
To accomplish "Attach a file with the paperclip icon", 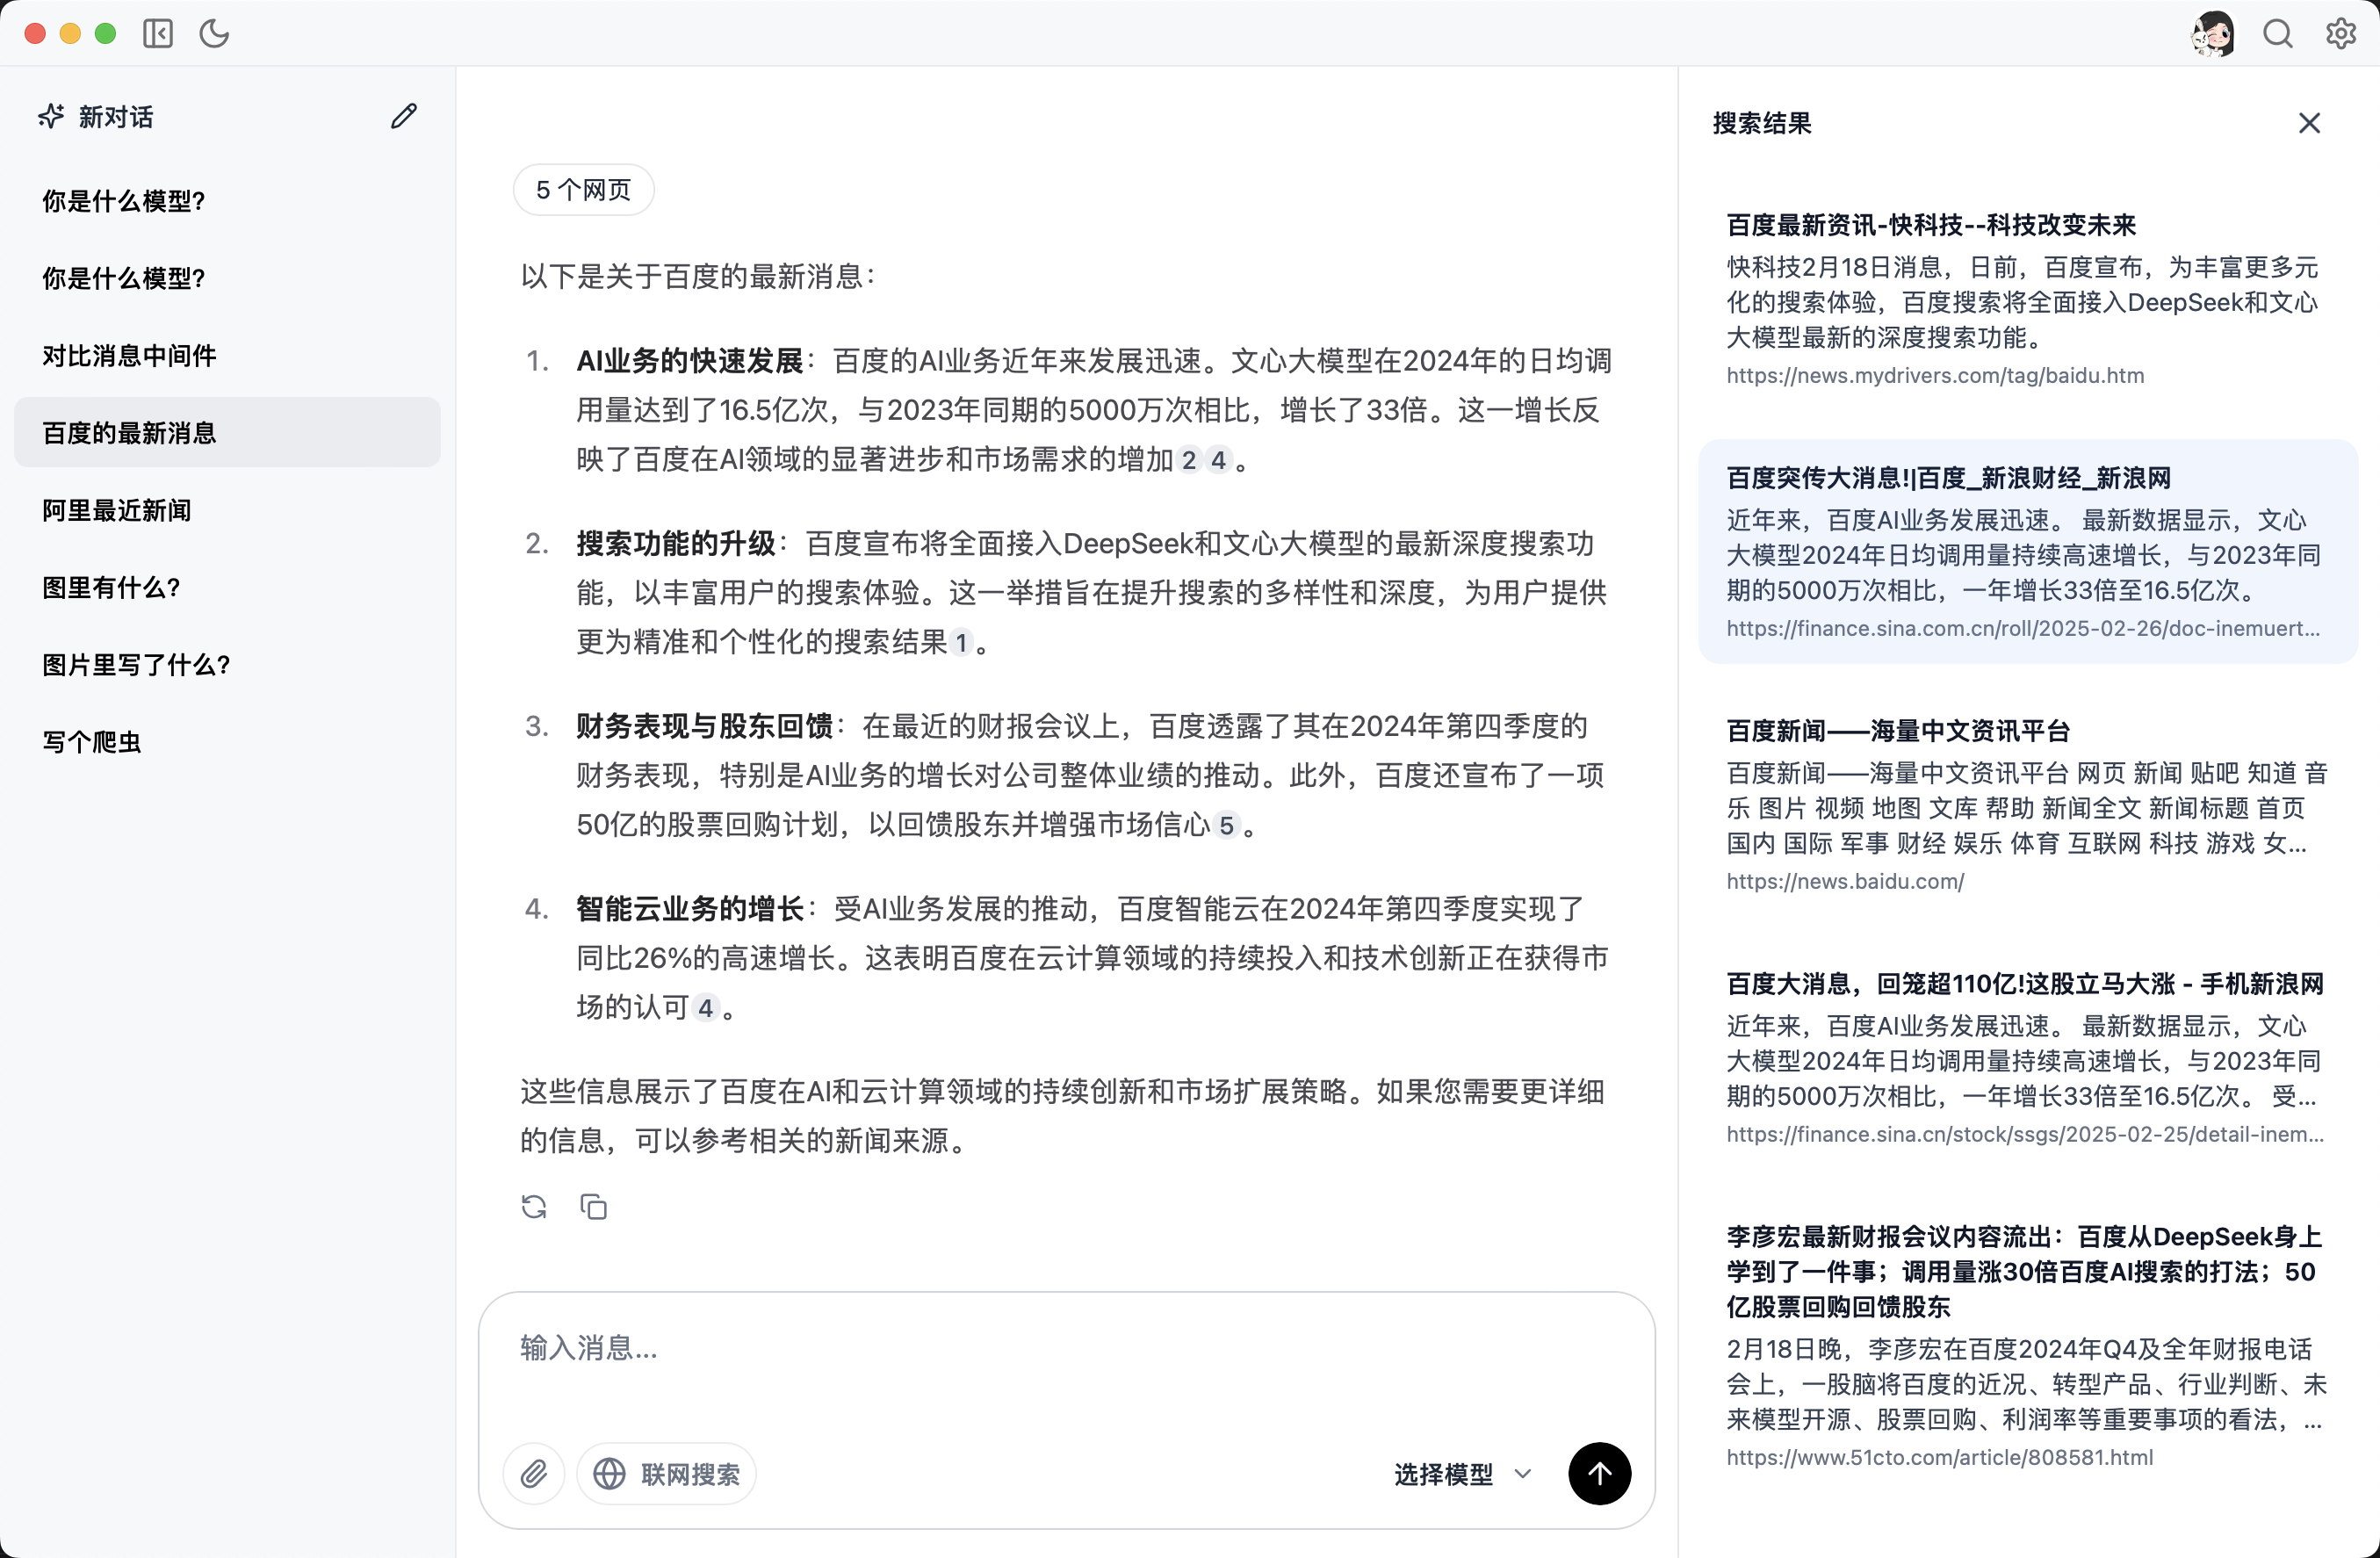I will pyautogui.click(x=534, y=1474).
